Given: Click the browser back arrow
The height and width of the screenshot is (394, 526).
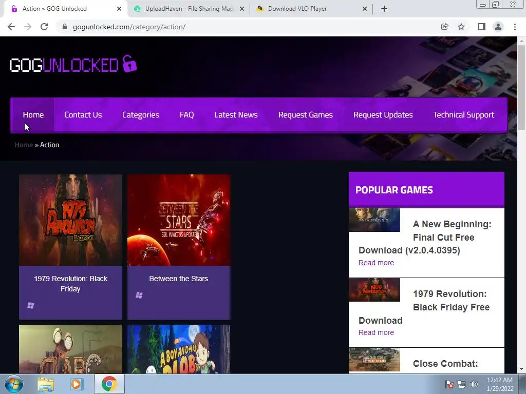Looking at the screenshot, I should 11,27.
